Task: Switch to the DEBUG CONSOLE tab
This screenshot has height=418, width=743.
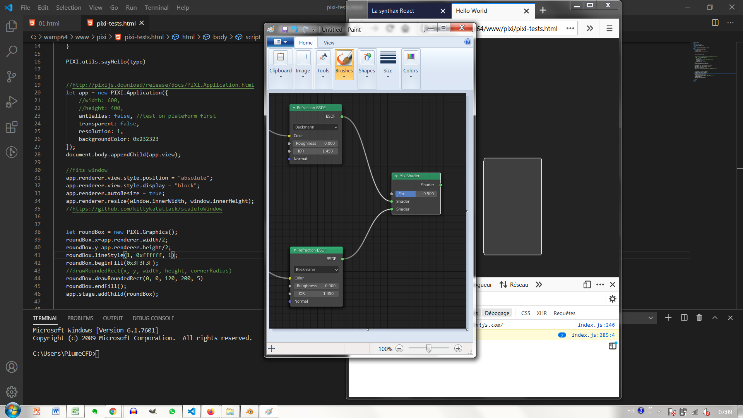Action: click(x=153, y=318)
